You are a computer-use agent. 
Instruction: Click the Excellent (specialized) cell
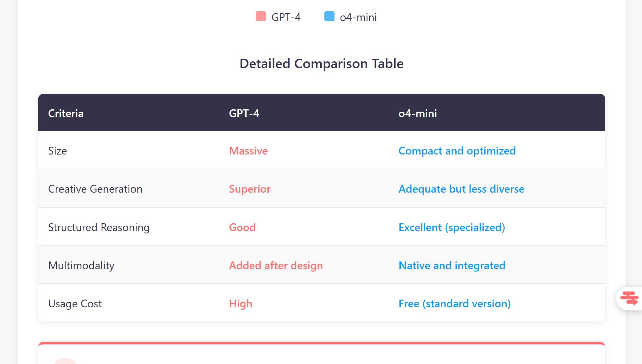coord(452,227)
